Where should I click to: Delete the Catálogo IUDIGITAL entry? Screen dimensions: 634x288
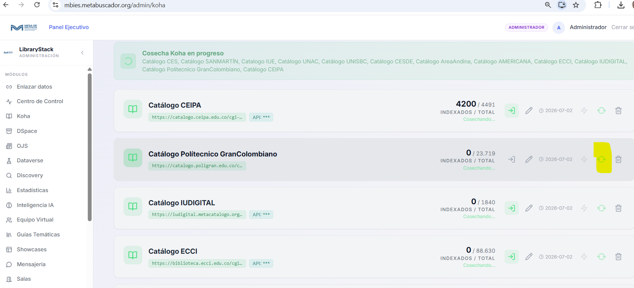click(618, 208)
